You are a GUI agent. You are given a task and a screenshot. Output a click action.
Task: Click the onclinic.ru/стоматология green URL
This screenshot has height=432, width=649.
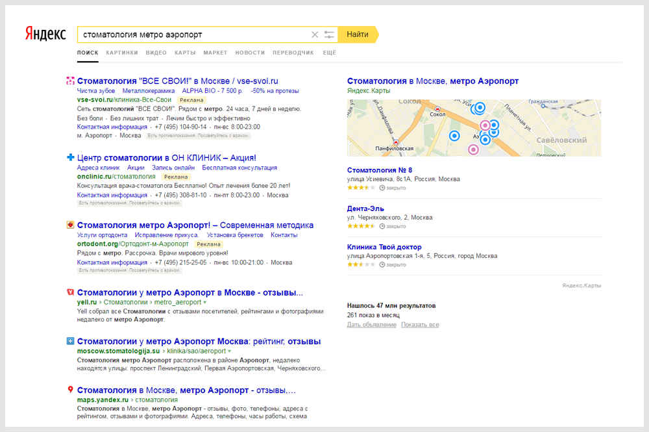point(116,177)
